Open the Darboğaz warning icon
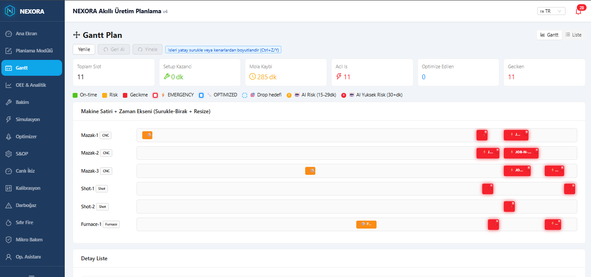 click(8, 205)
